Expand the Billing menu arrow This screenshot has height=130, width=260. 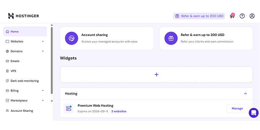coord(43,91)
